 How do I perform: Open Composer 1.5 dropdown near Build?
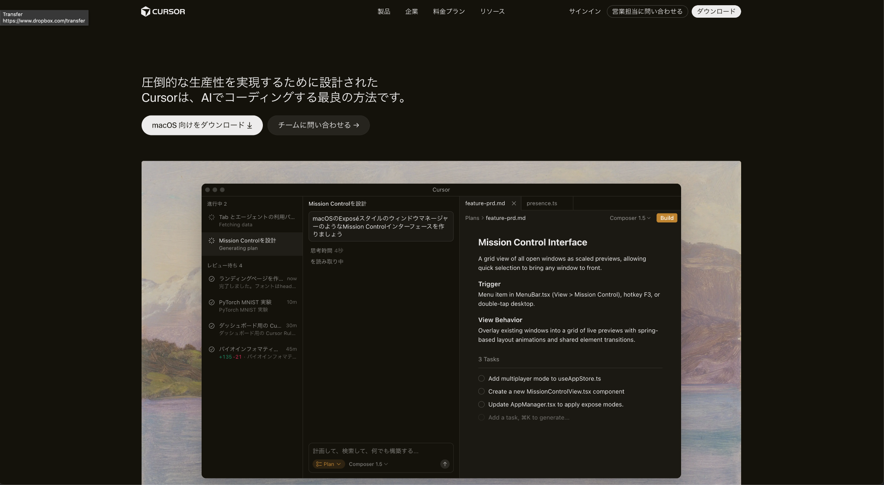coord(630,218)
